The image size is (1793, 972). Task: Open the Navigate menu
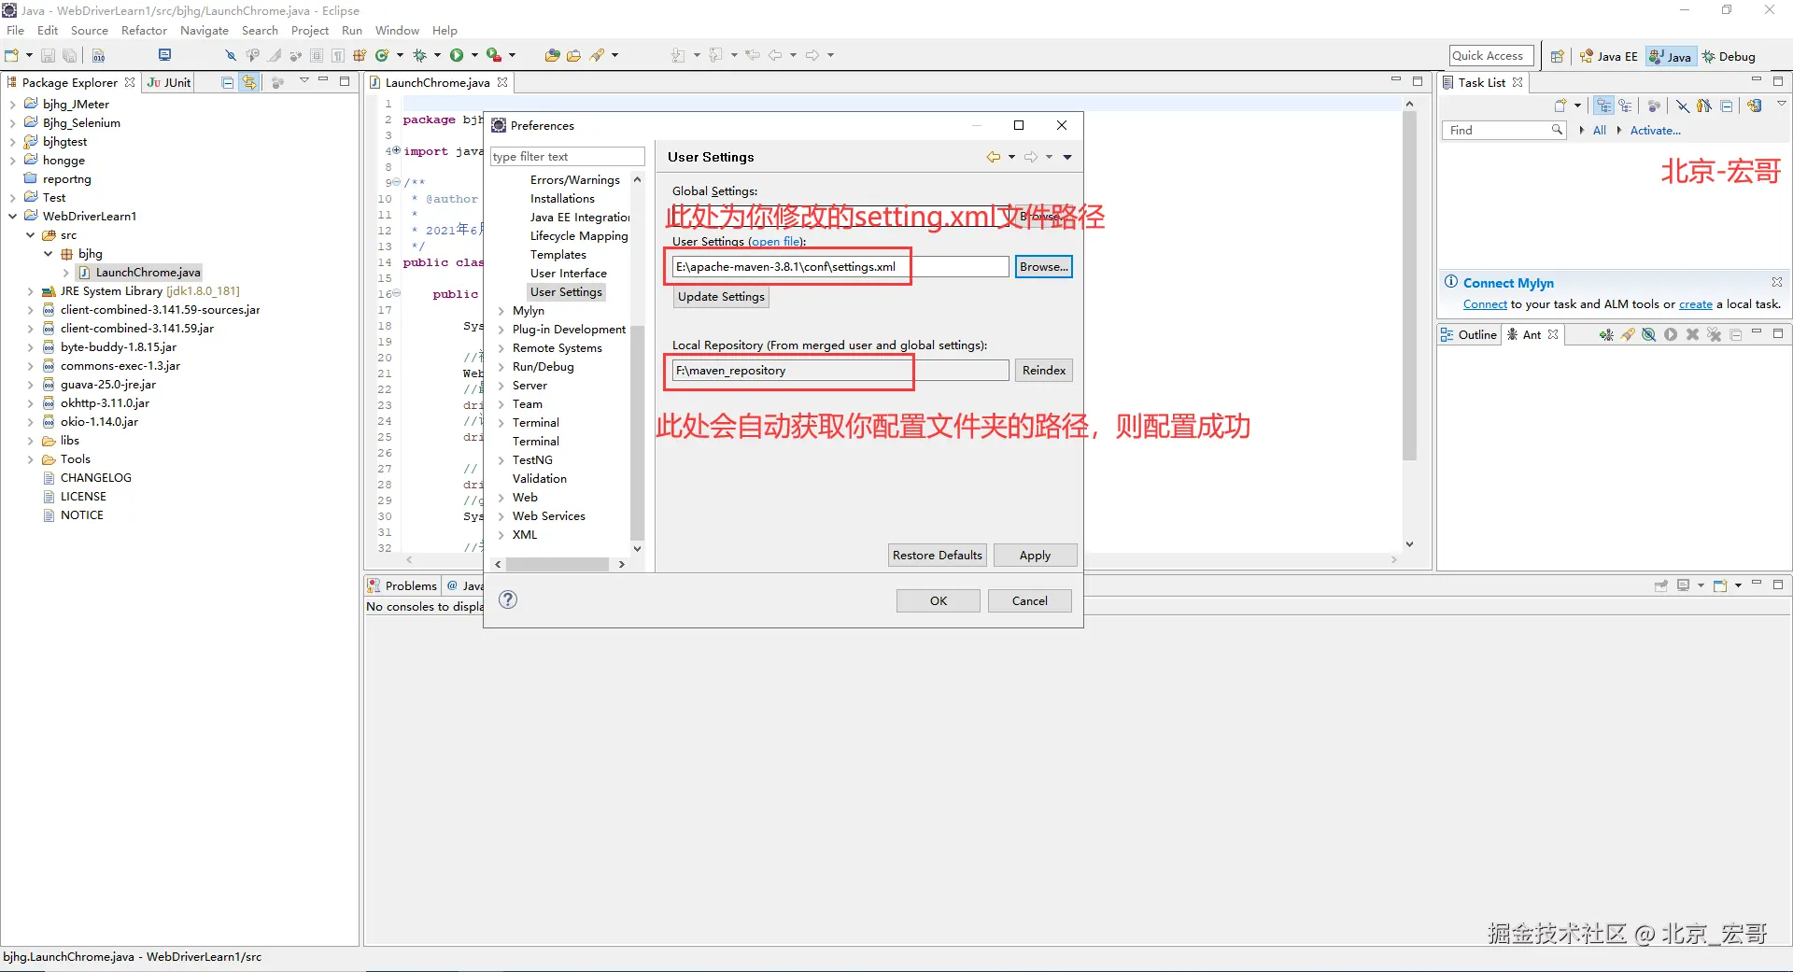[205, 31]
